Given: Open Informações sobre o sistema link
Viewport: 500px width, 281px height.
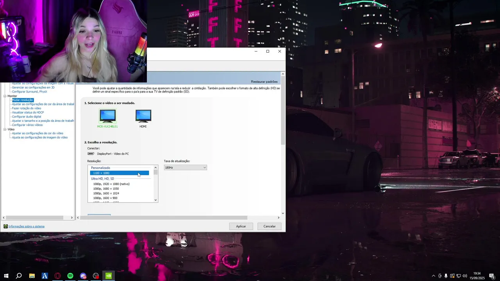Looking at the screenshot, I should pos(27,226).
